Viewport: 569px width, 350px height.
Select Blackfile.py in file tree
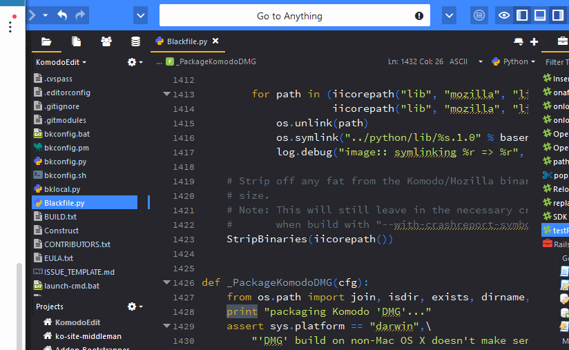pos(84,203)
